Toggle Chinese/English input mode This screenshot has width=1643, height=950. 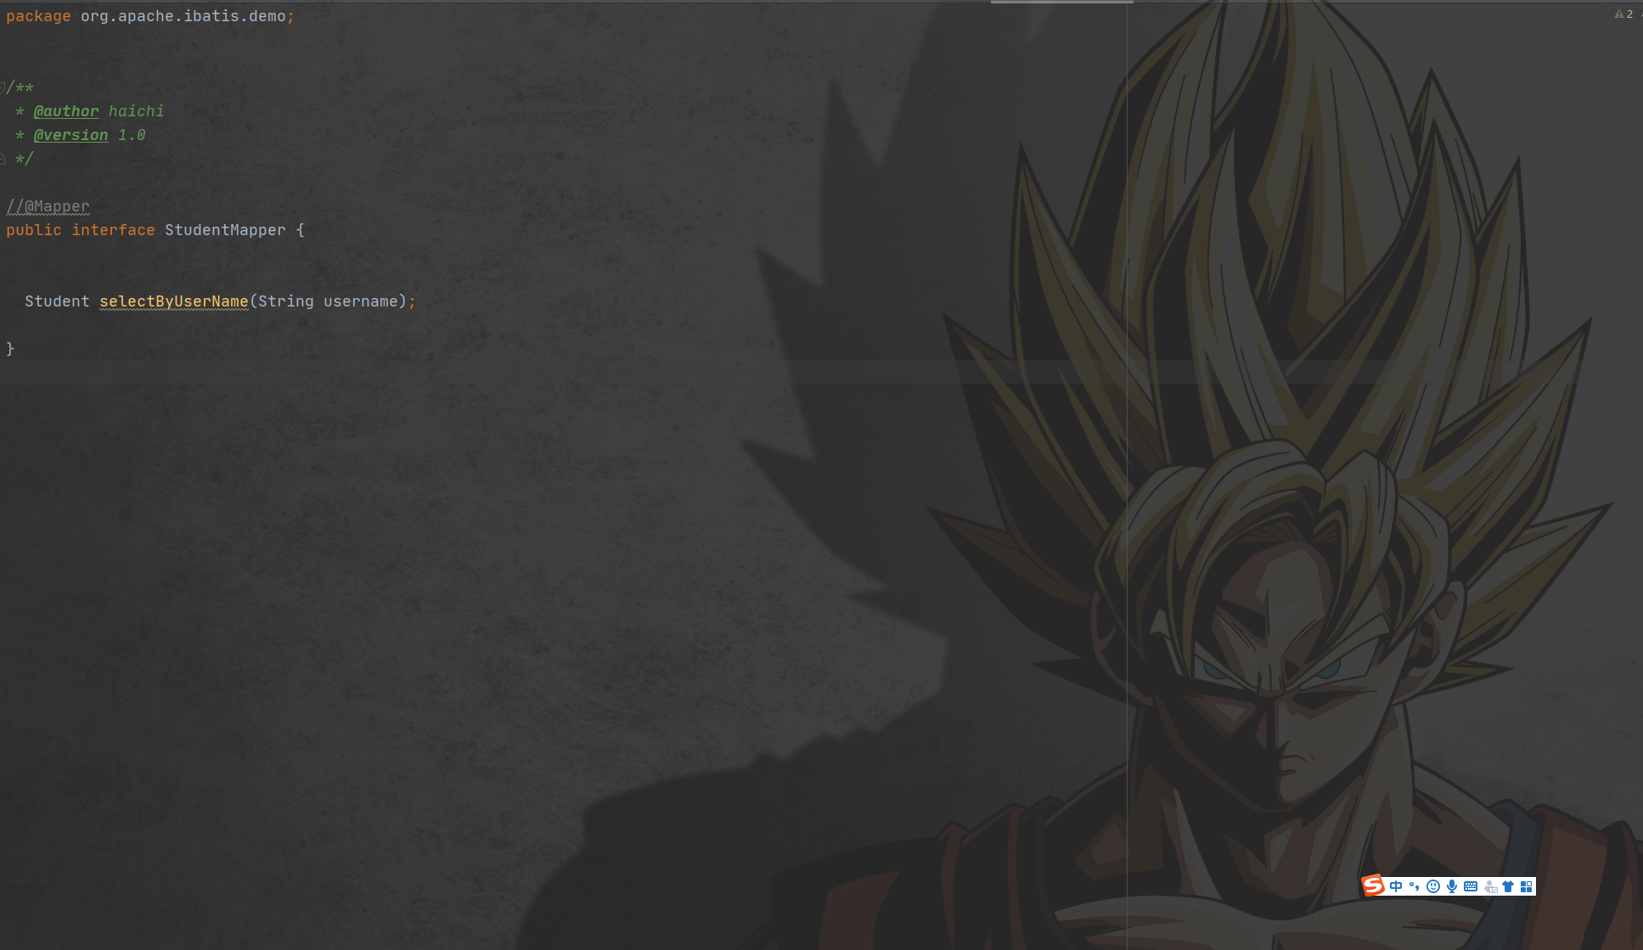[1396, 886]
